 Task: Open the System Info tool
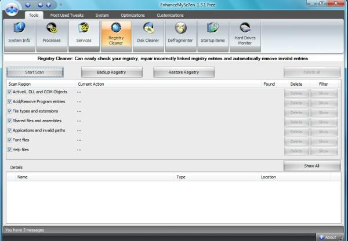point(19,34)
